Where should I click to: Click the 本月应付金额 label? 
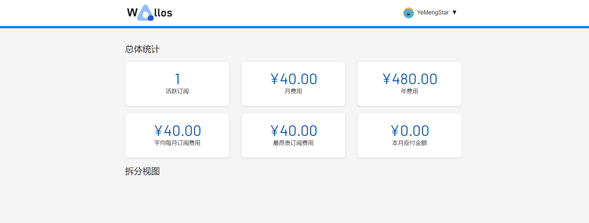410,143
